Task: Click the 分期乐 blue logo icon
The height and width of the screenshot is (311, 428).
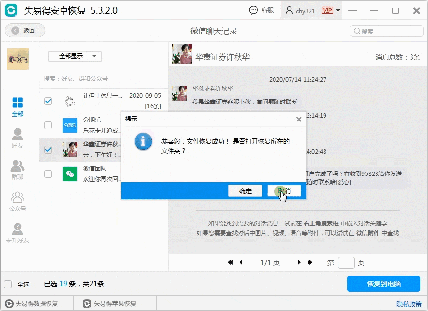Action: (70, 125)
